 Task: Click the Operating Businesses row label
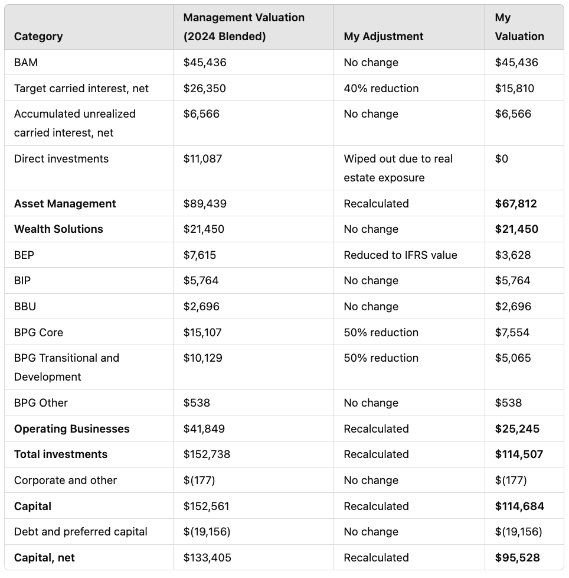point(71,428)
